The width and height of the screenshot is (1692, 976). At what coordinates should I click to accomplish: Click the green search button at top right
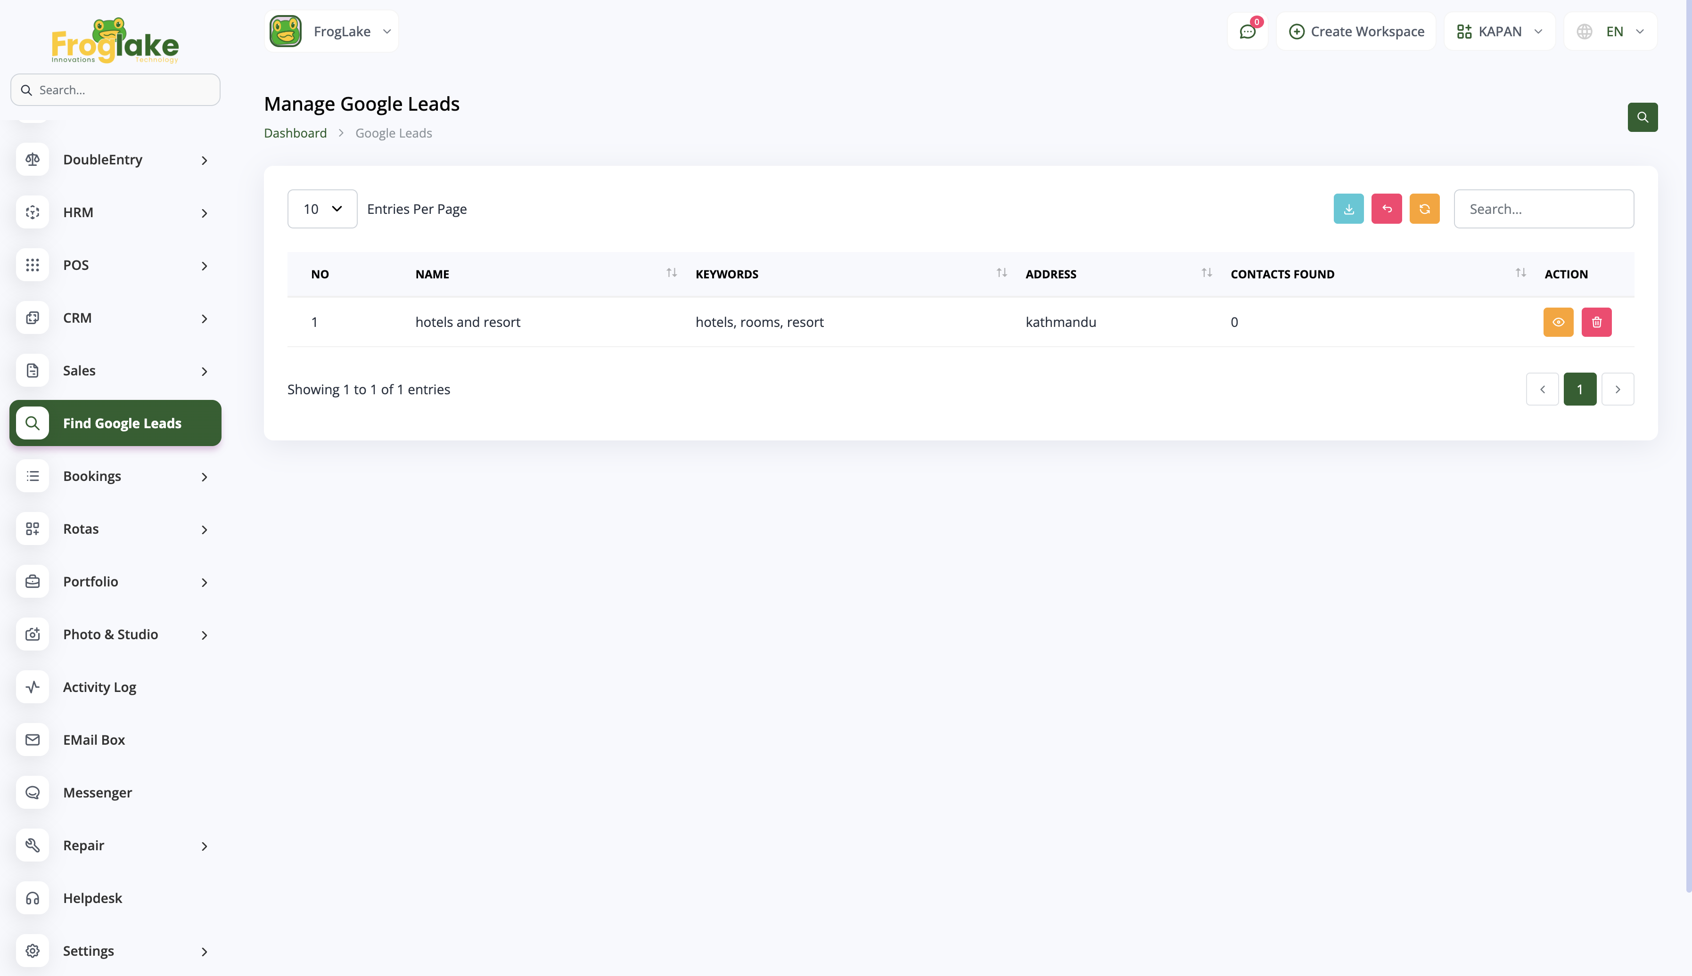pos(1642,117)
